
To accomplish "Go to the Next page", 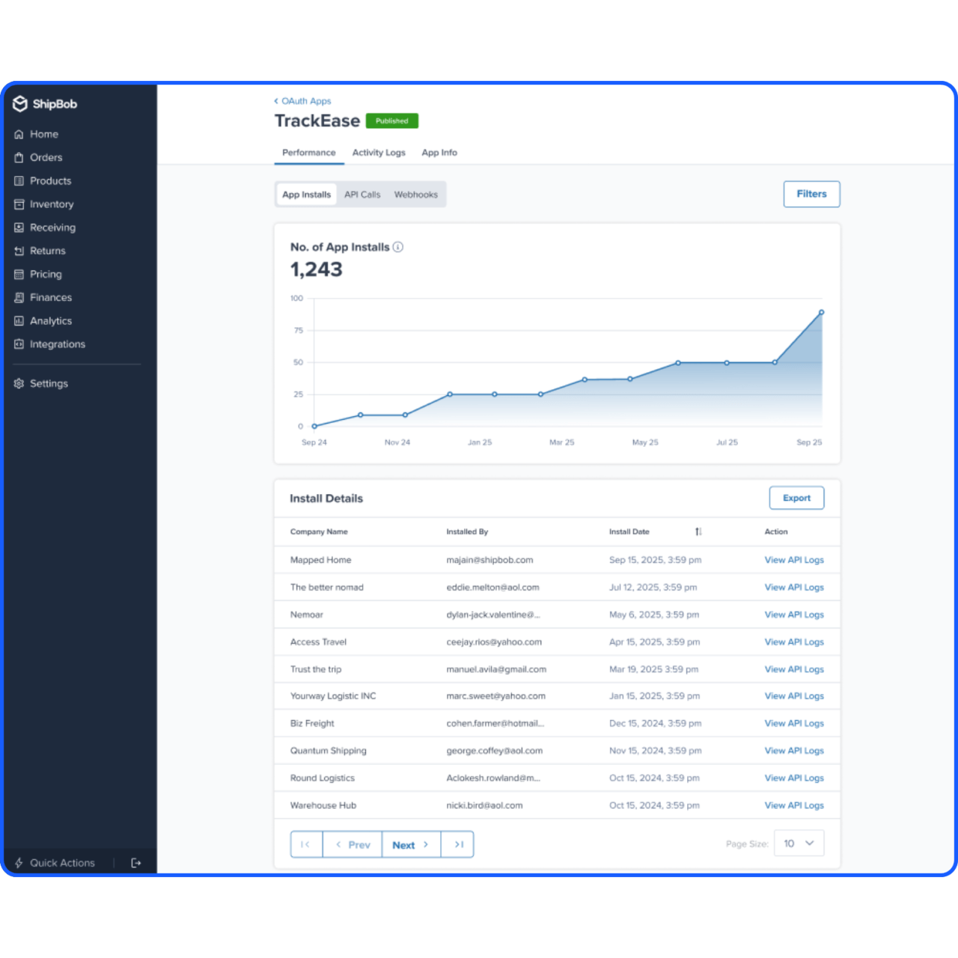I will pyautogui.click(x=411, y=844).
